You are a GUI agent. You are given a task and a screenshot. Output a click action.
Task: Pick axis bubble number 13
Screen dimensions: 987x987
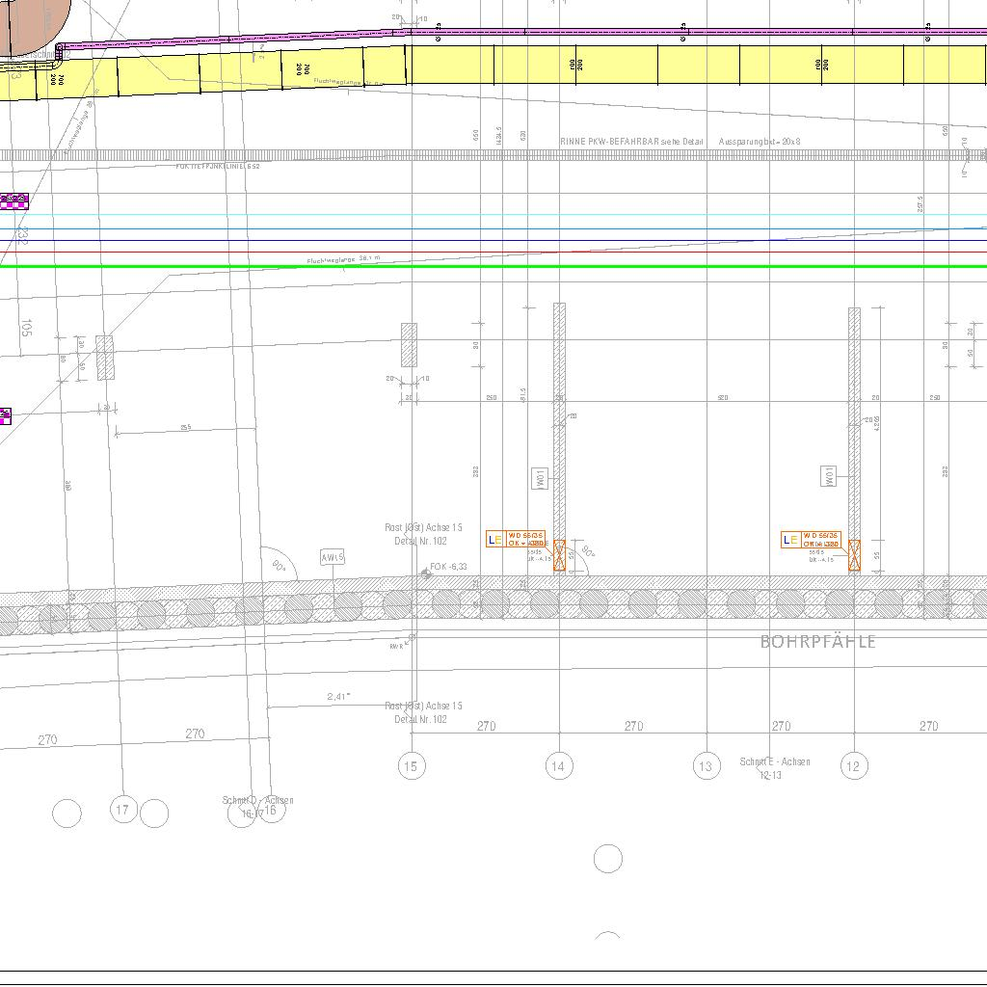707,766
